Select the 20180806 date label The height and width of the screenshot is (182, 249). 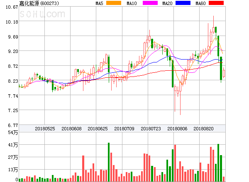(177, 129)
